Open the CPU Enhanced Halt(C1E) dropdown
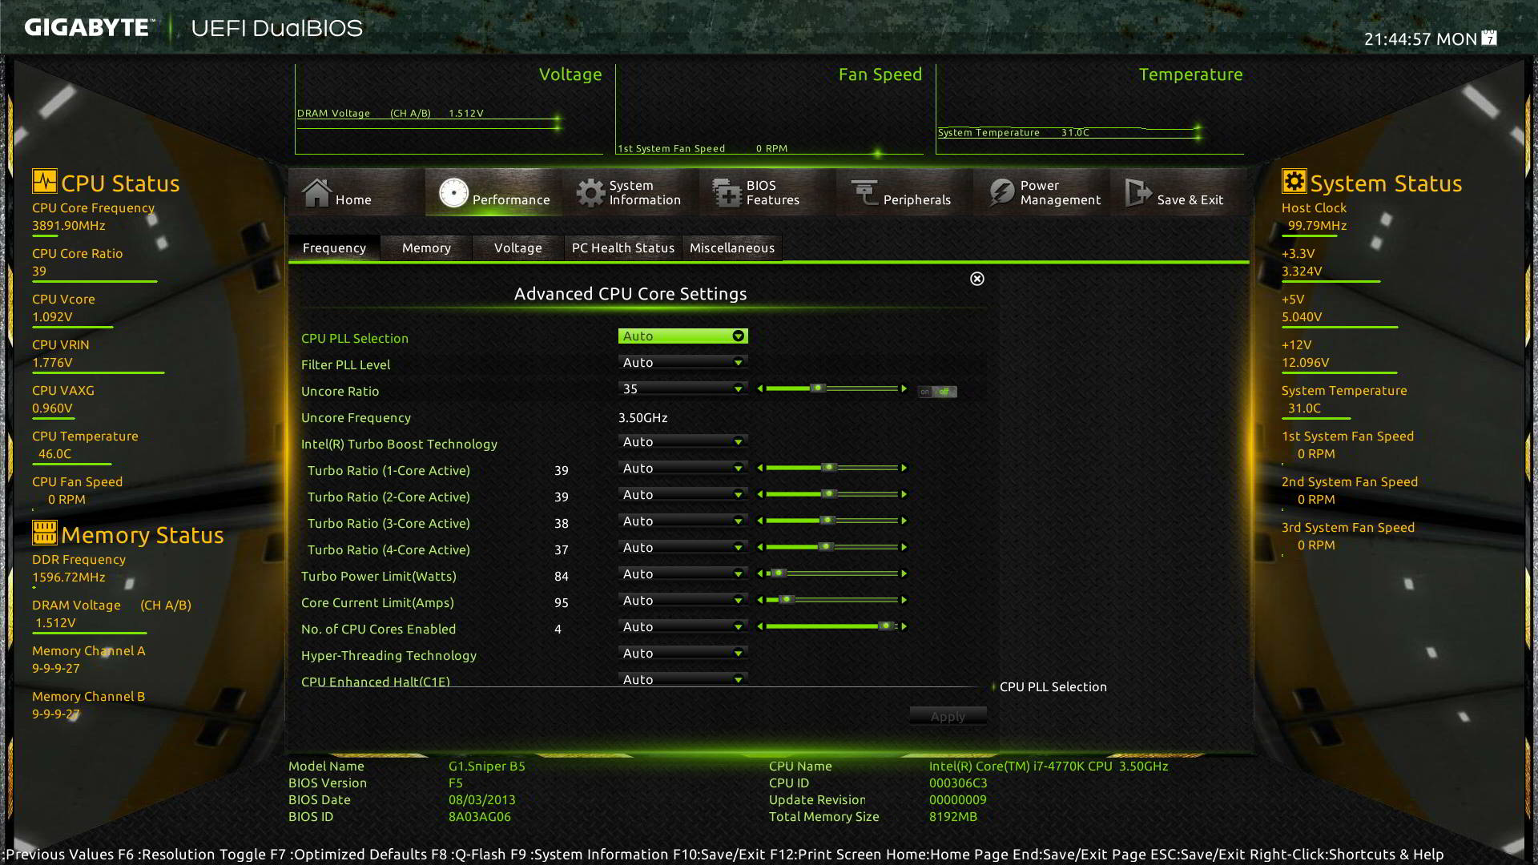Screen dimensions: 1538x865 pos(683,679)
